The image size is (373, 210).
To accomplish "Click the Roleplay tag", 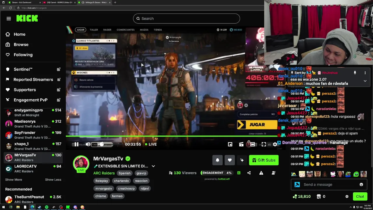I will point(102,181).
